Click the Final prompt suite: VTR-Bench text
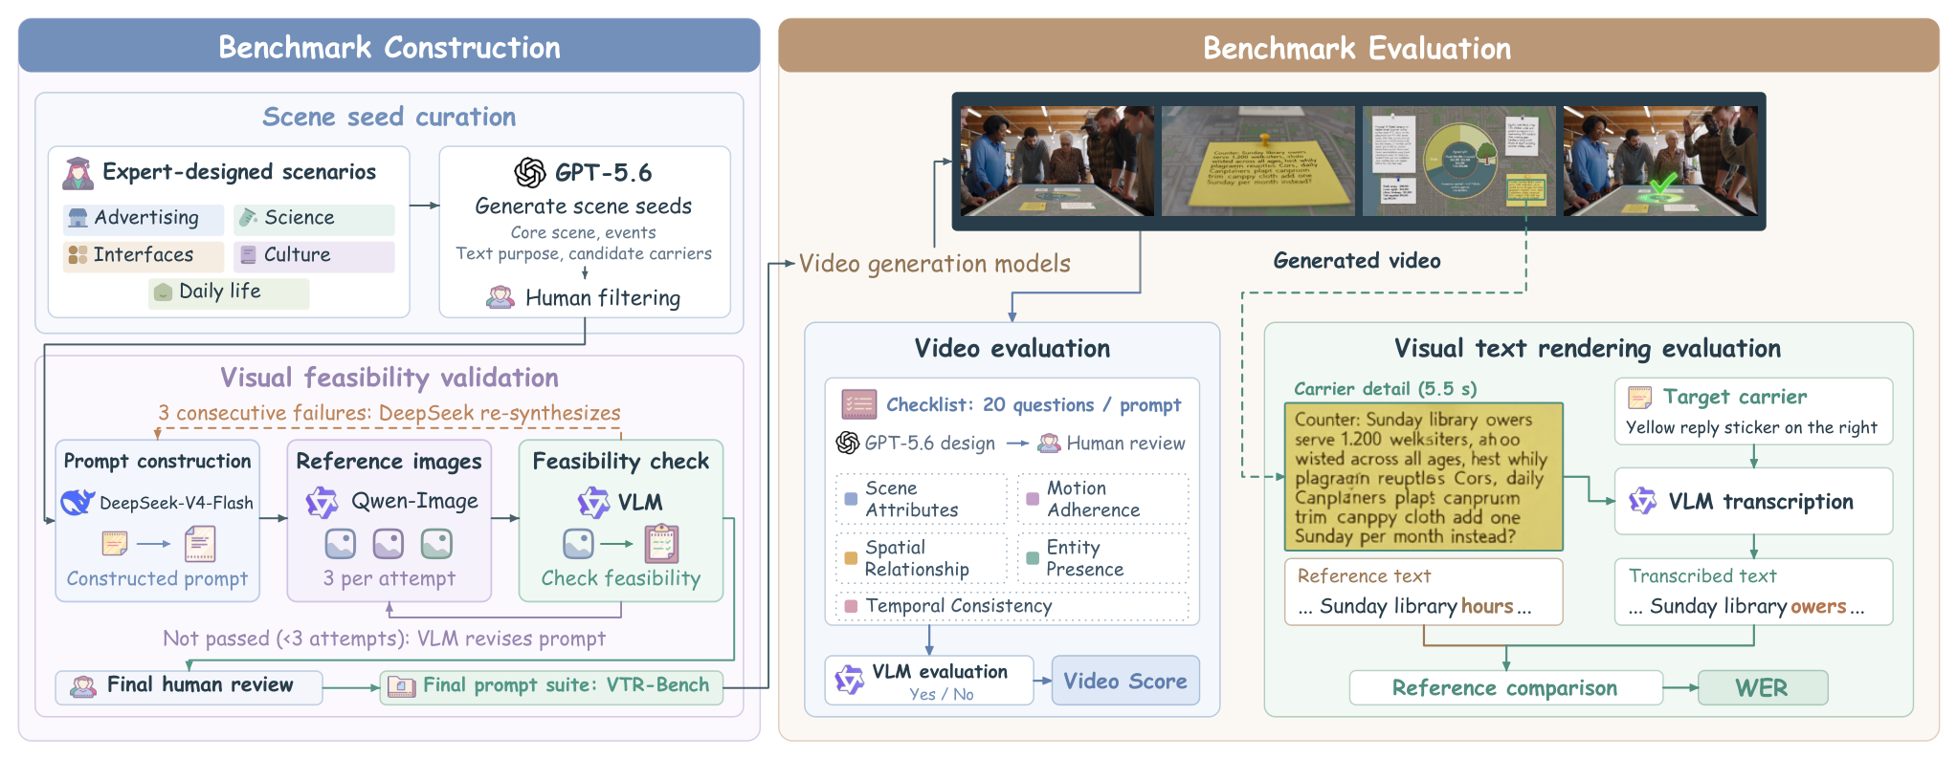The height and width of the screenshot is (758, 1957). [x=567, y=685]
